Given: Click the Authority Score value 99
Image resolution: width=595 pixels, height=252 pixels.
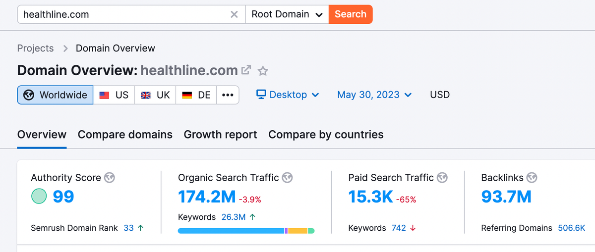Looking at the screenshot, I should point(63,197).
